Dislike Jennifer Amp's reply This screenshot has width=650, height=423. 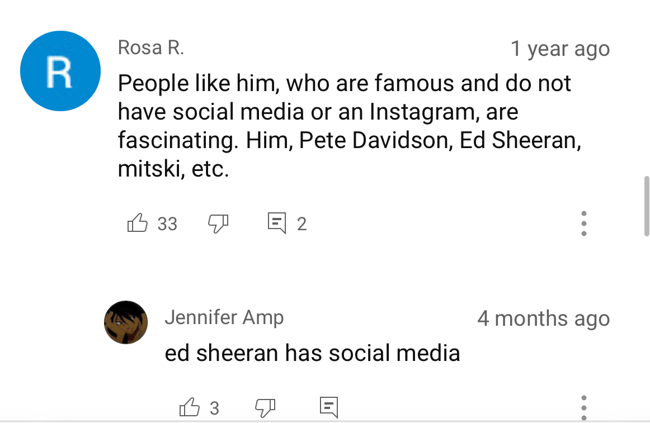click(x=265, y=408)
